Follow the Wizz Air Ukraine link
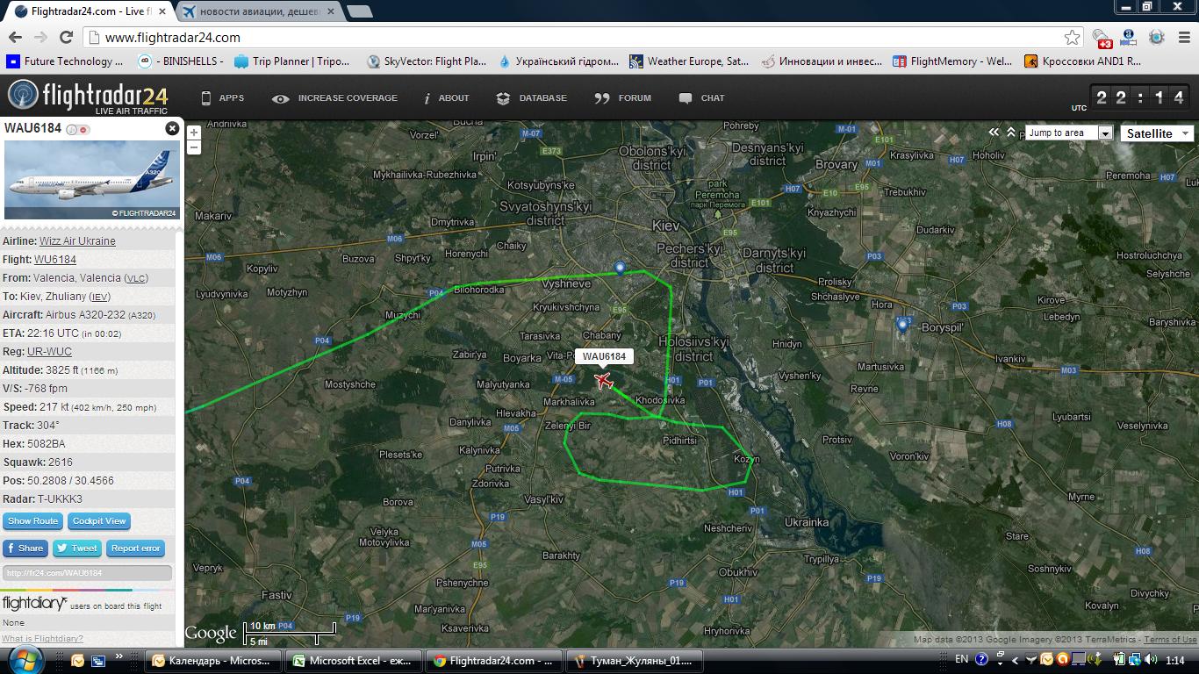Image resolution: width=1199 pixels, height=674 pixels. click(77, 241)
